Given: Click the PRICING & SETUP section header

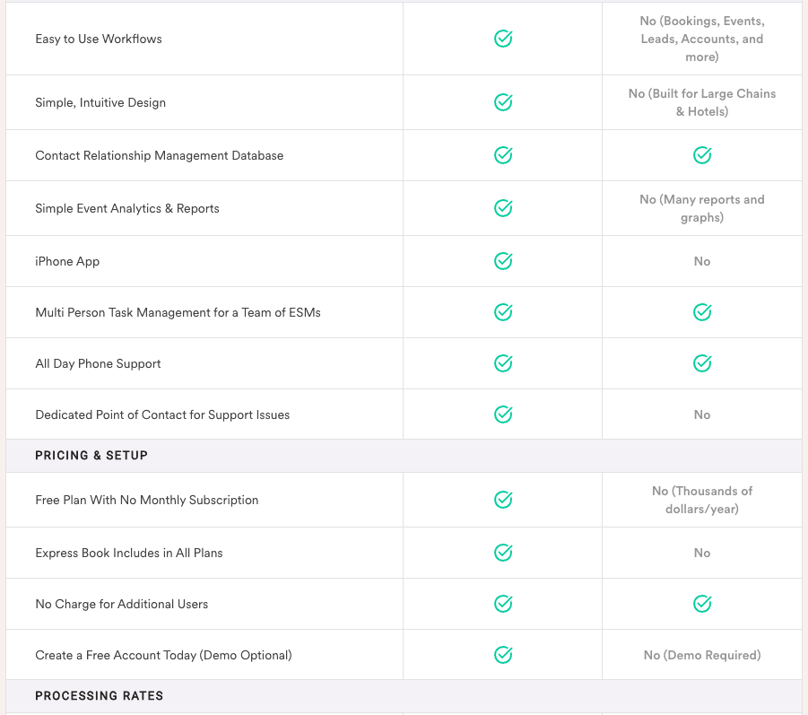Looking at the screenshot, I should click(x=91, y=456).
